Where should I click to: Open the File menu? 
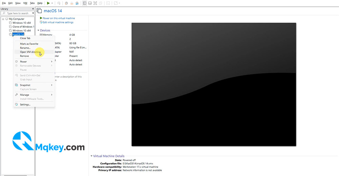click(4, 3)
